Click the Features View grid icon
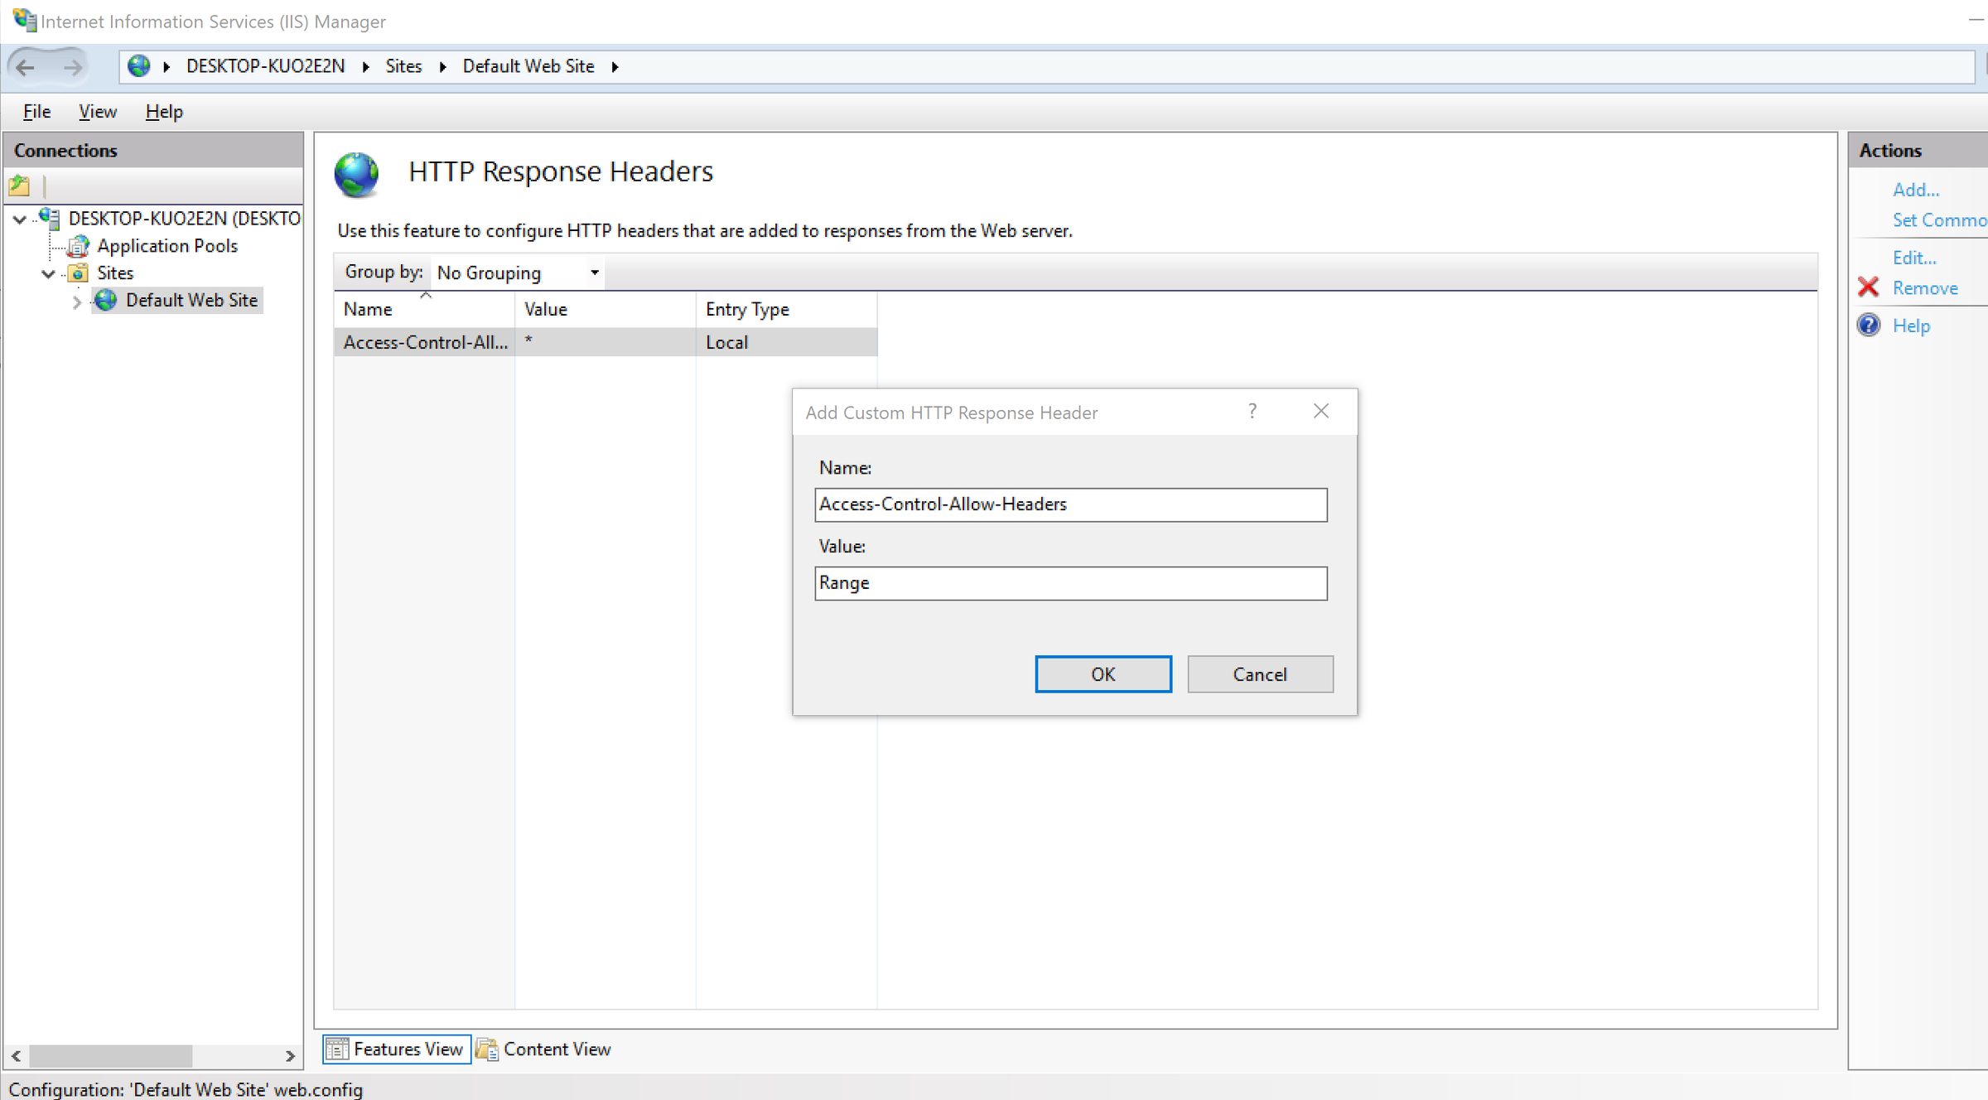 click(336, 1049)
